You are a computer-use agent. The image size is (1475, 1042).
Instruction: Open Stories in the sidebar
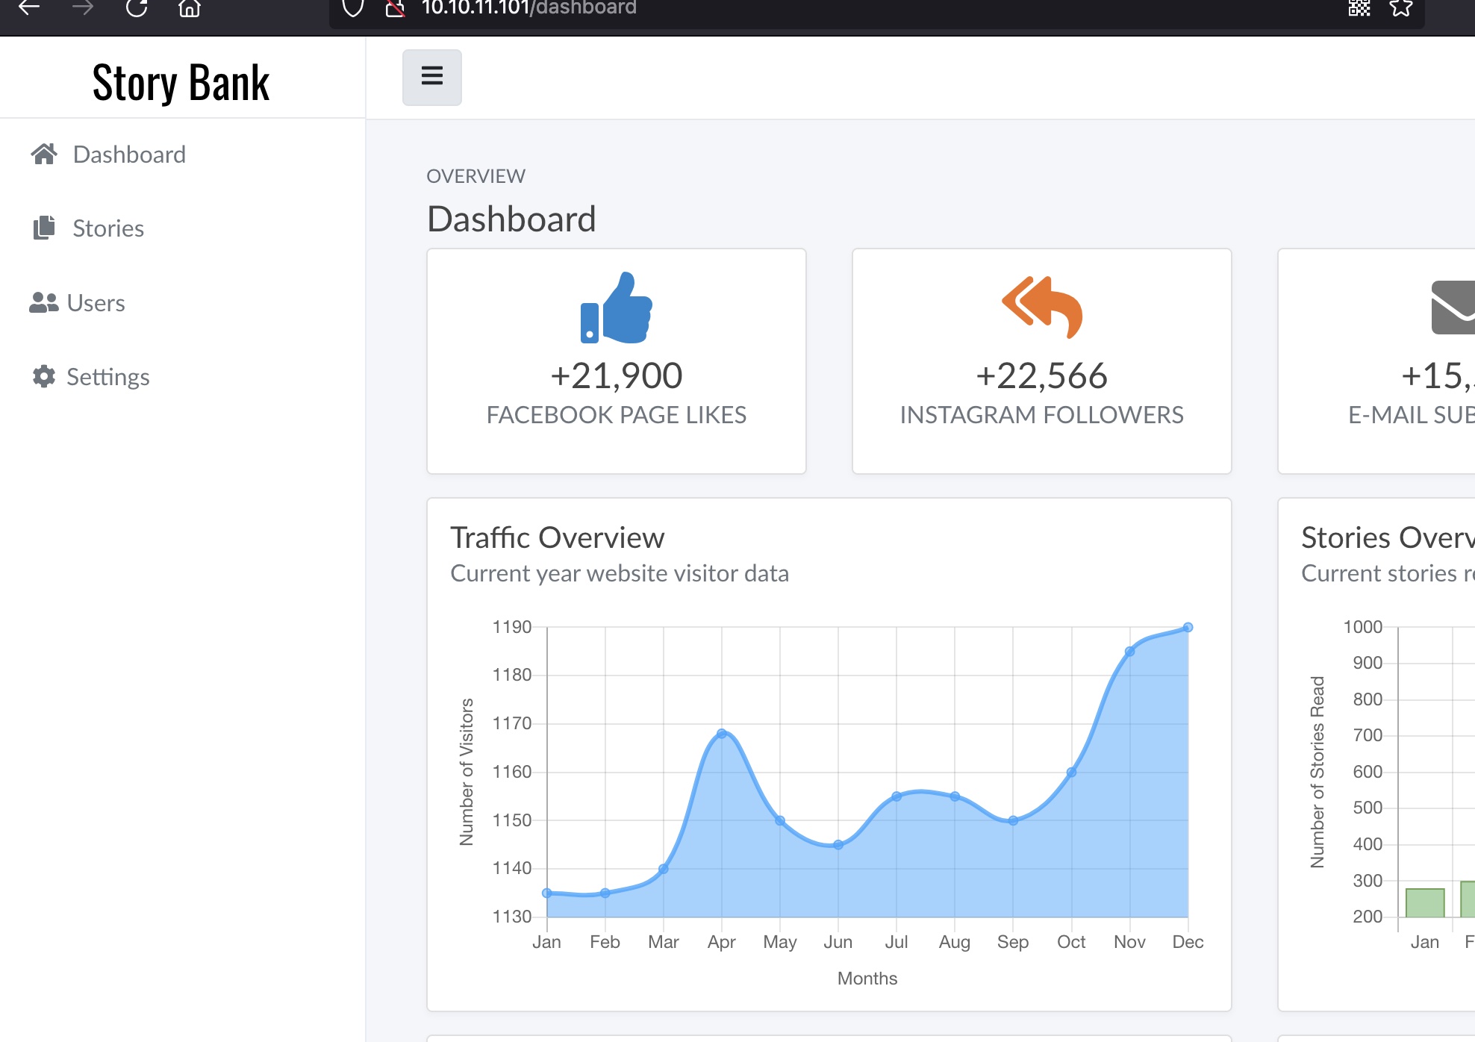[107, 228]
